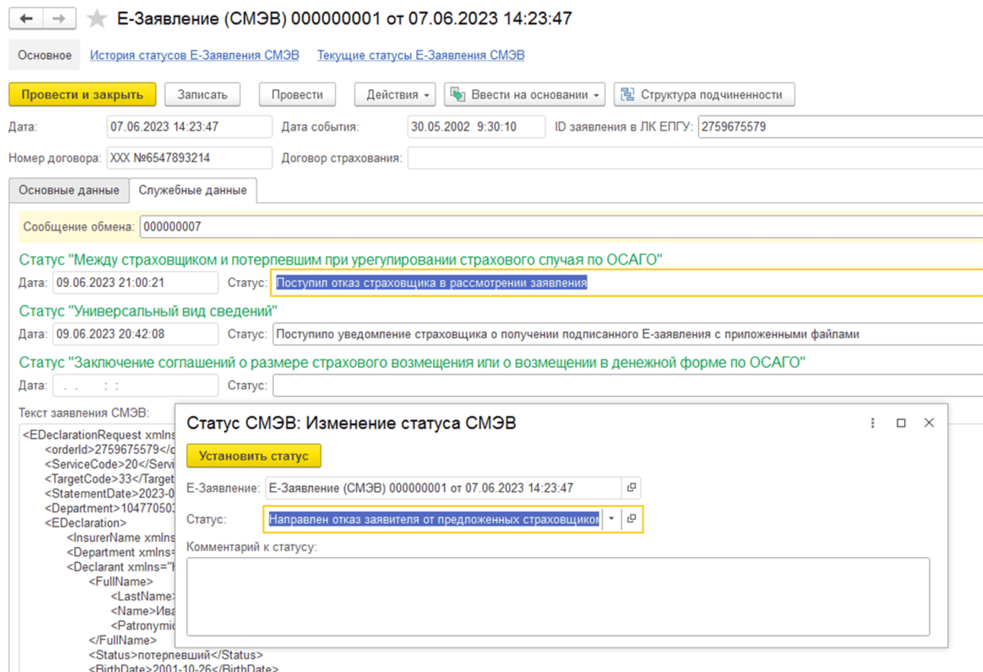983x672 pixels.
Task: Click into the Комментарий к статусу text area
Action: click(558, 596)
